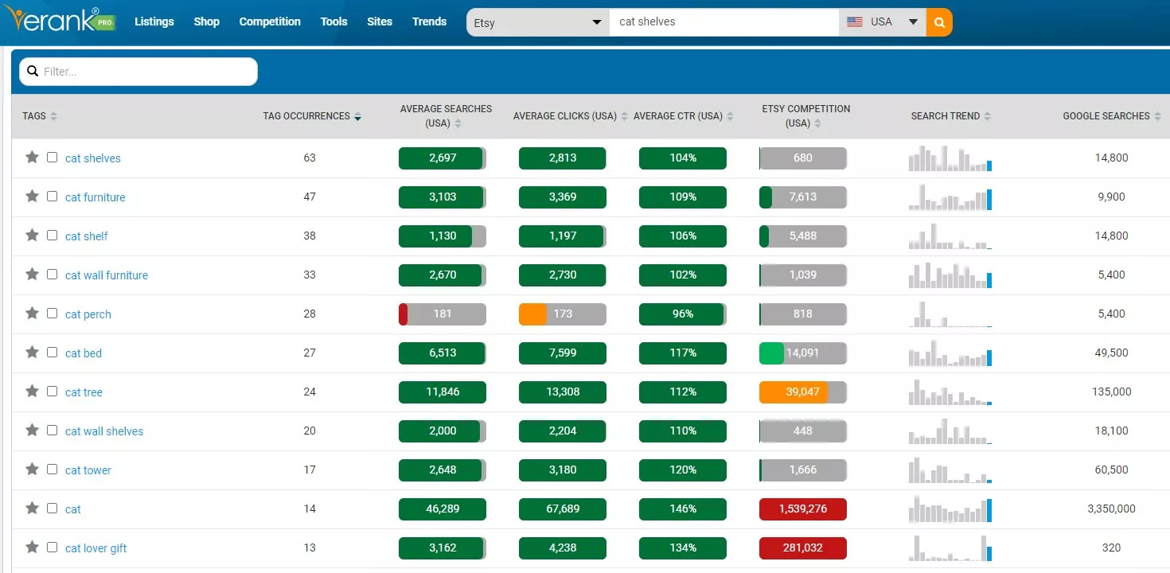
Task: Favorite the cat shelves tag star
Action: click(x=32, y=158)
